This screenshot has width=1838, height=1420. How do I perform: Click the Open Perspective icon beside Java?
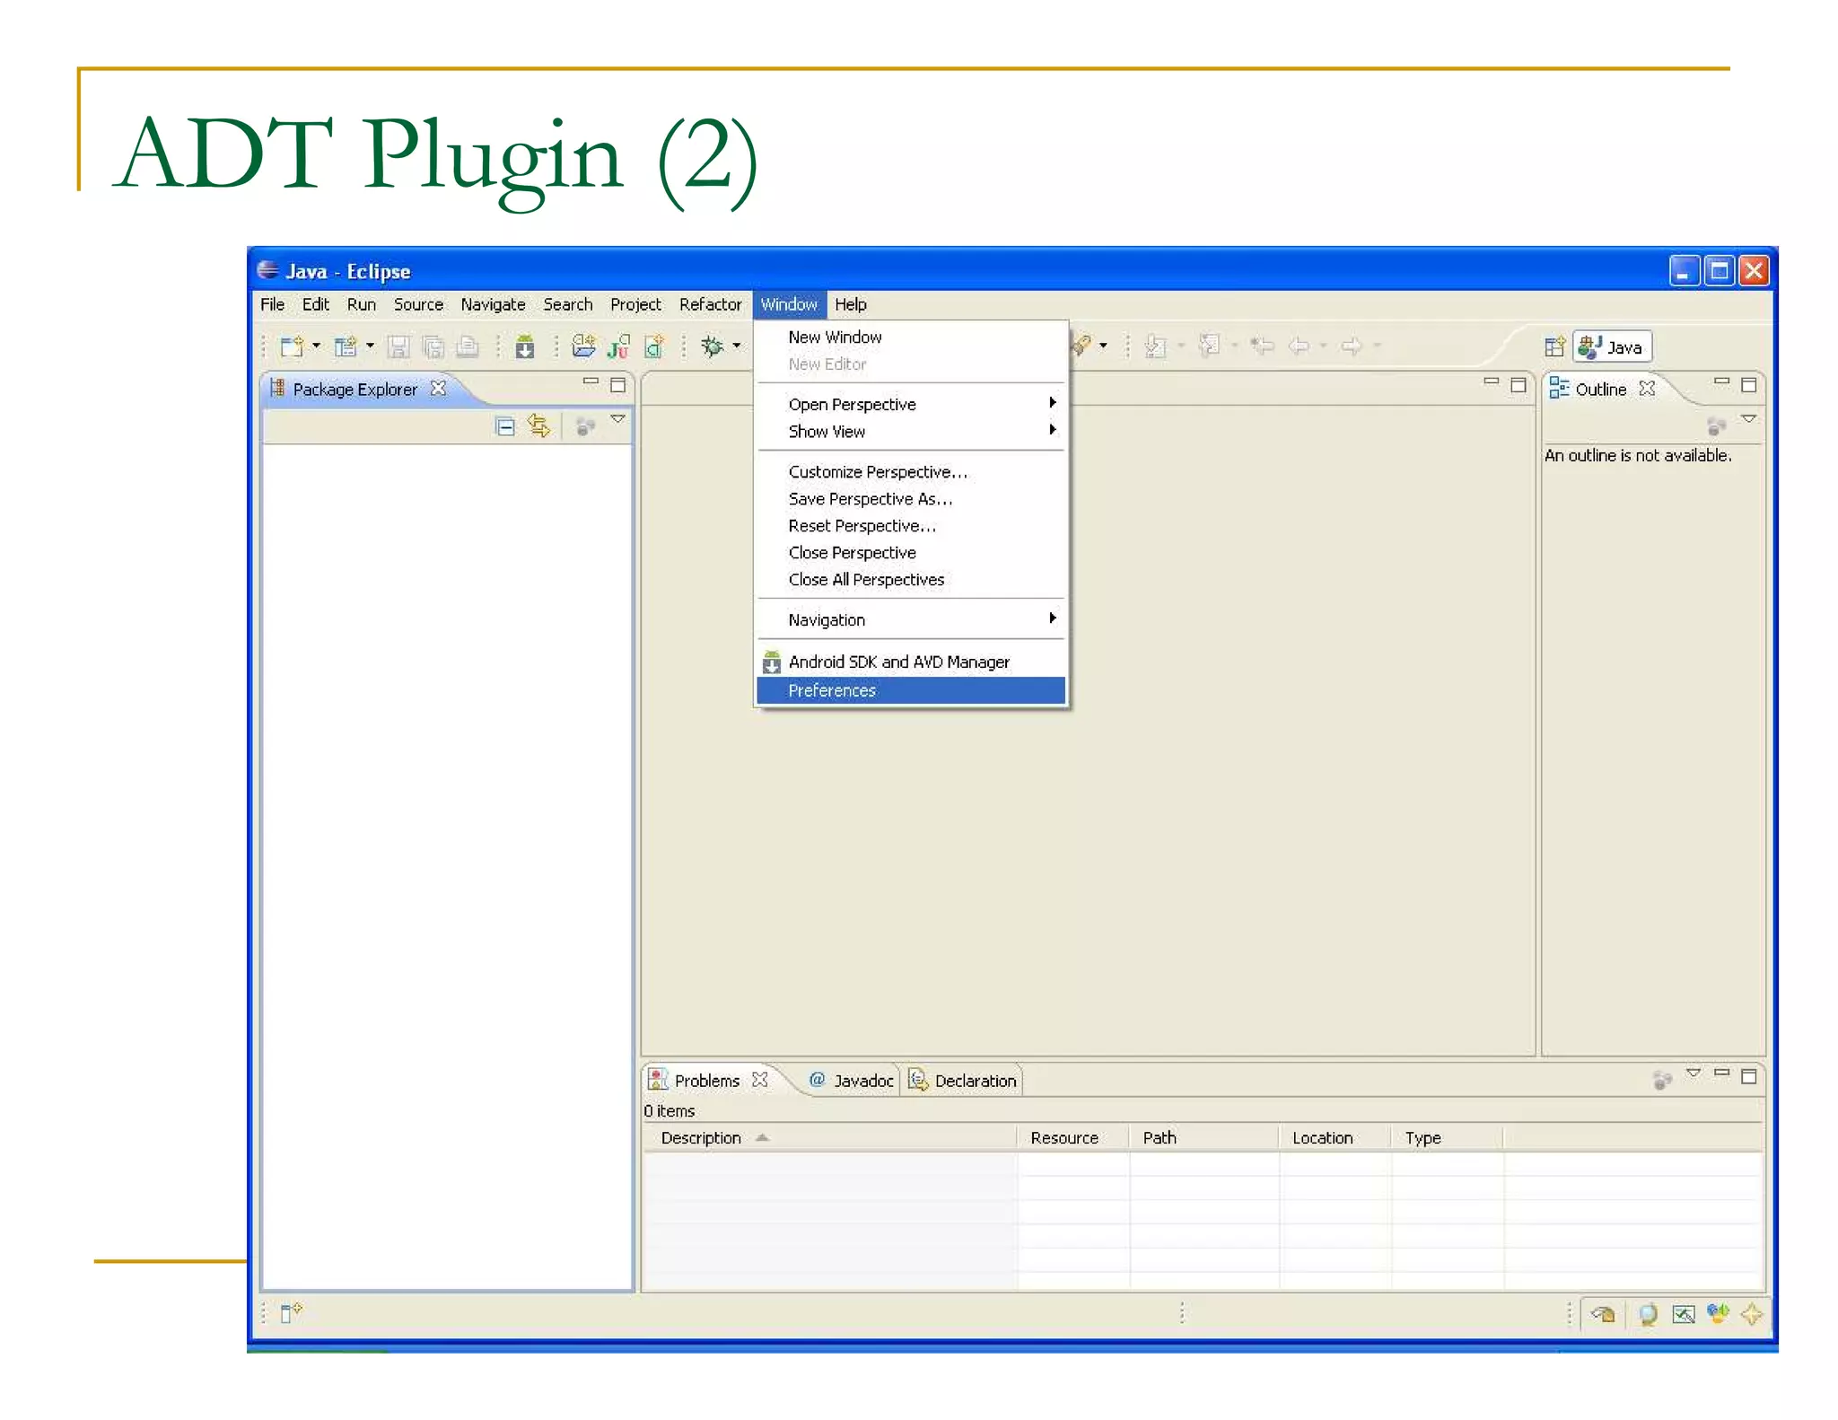click(x=1555, y=346)
